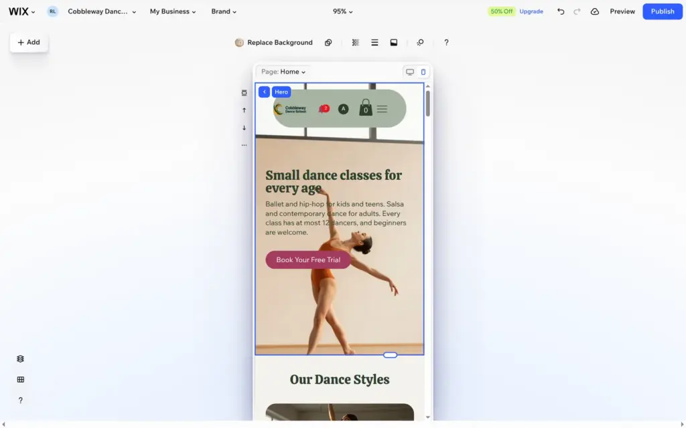
Task: Switch to desktop view
Action: (410, 72)
